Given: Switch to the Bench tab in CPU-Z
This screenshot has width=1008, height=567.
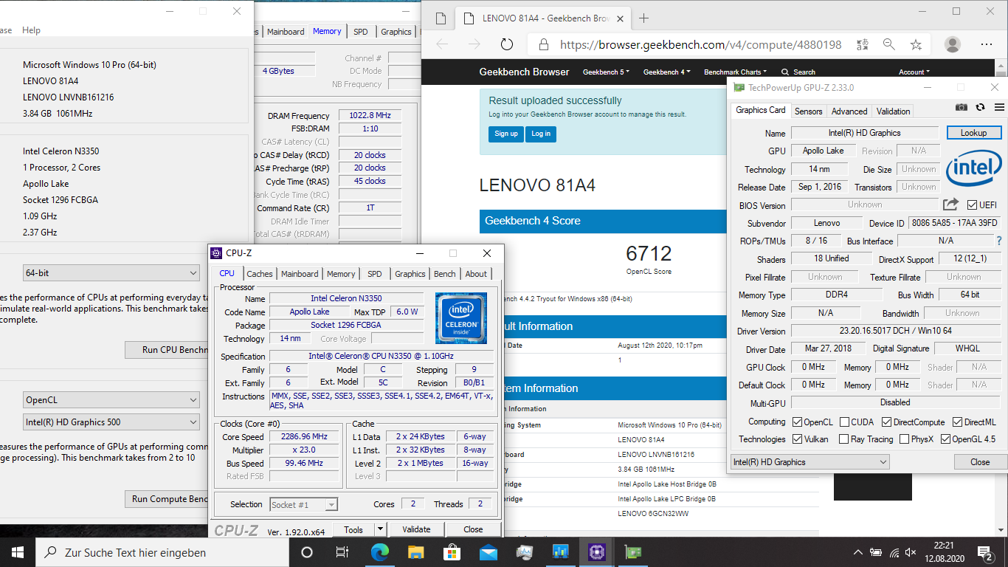Looking at the screenshot, I should click(x=444, y=274).
